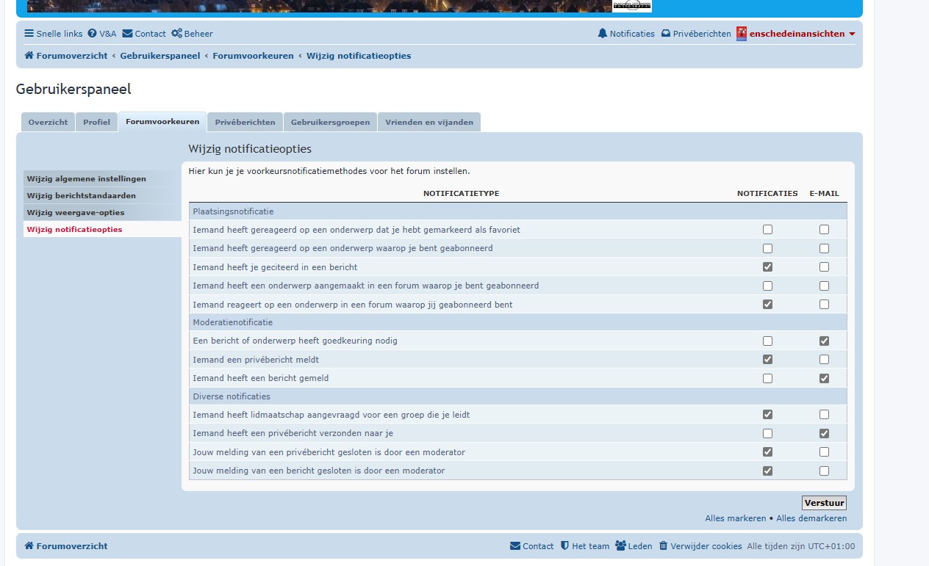
Task: Click Gebruikerspaneel in the breadcrumb
Action: point(159,56)
